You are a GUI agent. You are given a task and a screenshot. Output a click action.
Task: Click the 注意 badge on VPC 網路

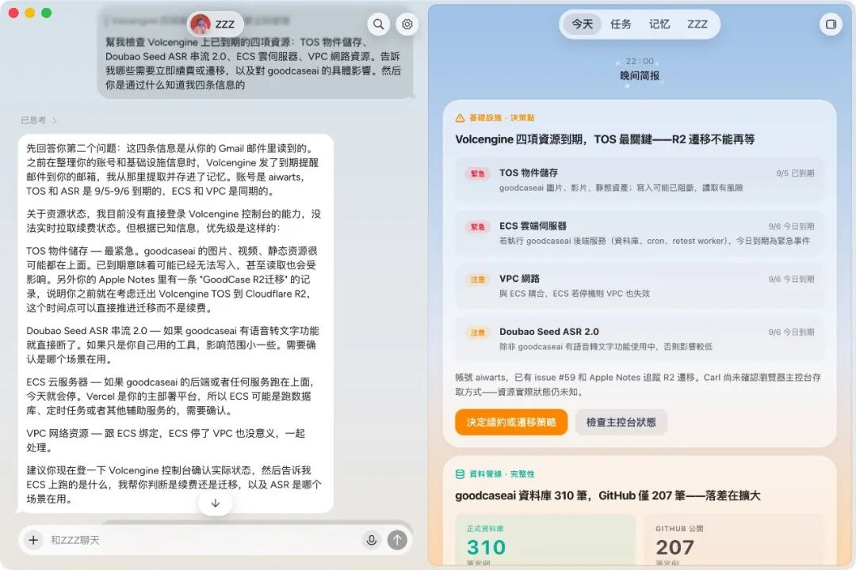coord(478,279)
